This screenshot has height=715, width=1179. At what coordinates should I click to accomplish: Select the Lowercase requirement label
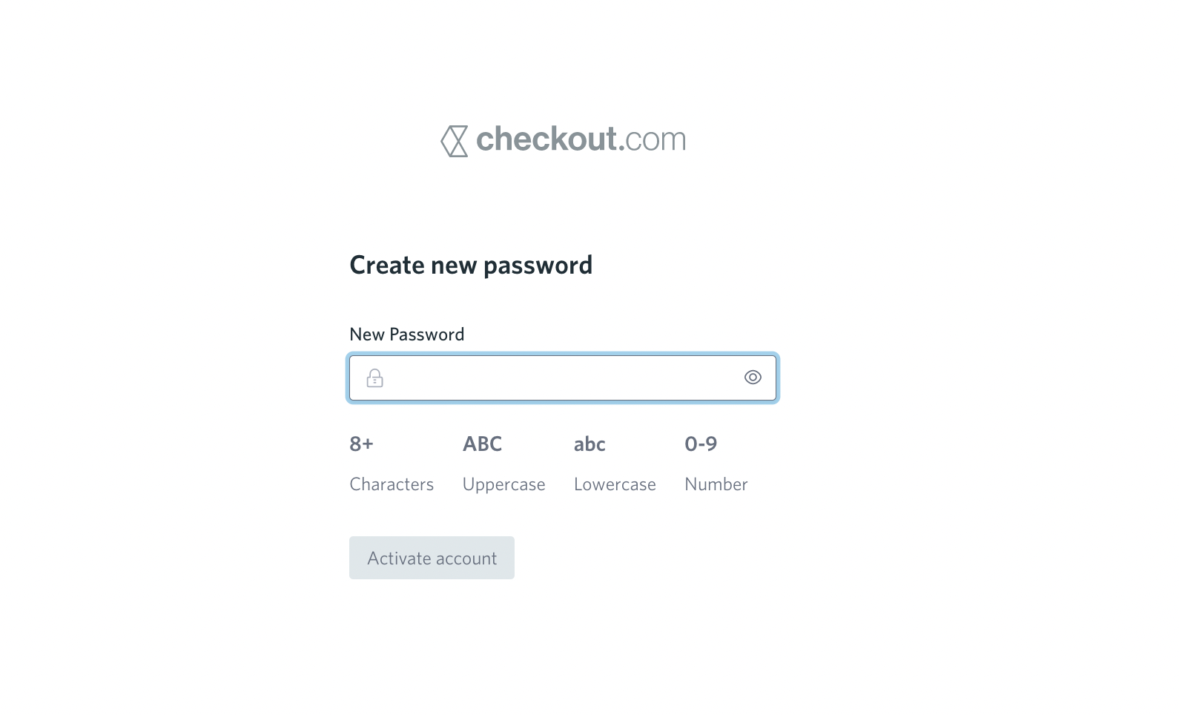point(615,484)
